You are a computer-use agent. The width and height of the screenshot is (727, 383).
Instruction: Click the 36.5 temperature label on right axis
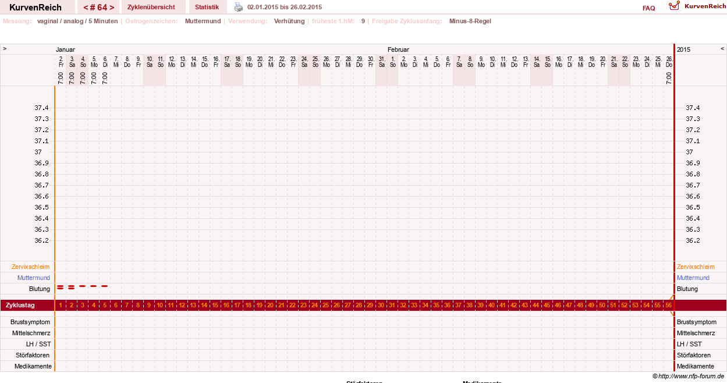click(x=693, y=207)
